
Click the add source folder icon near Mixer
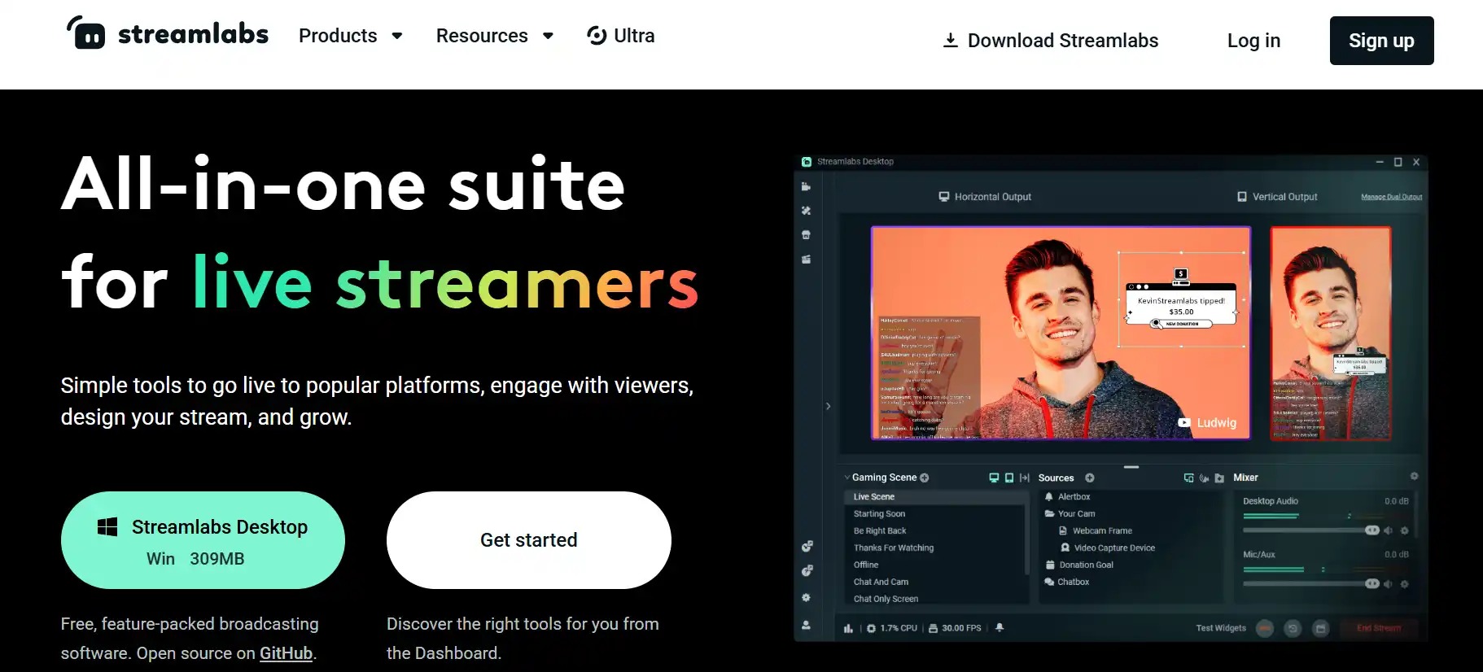click(1219, 478)
